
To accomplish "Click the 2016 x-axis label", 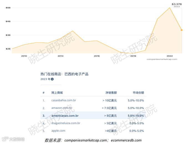I will pyautogui.click(x=97, y=56).
